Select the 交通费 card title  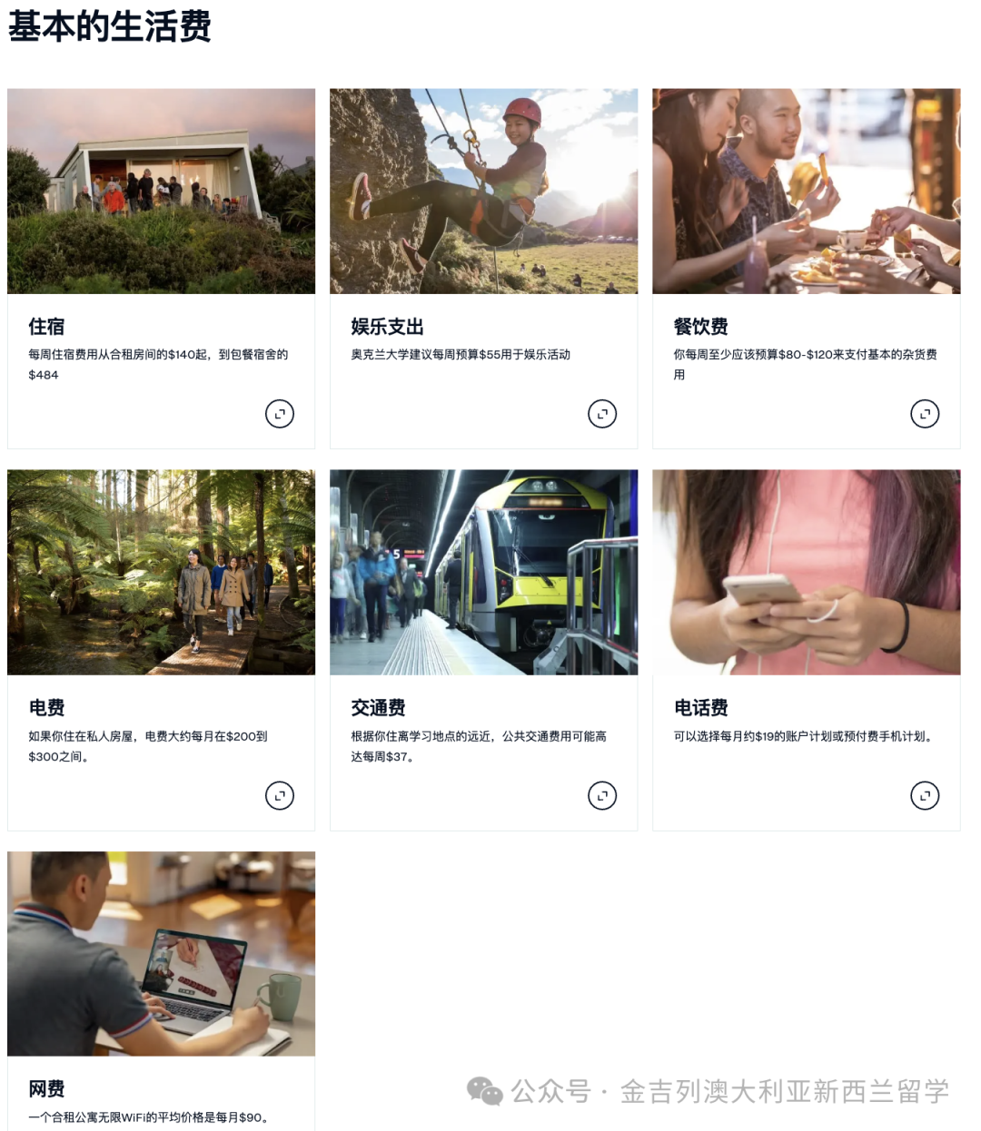click(379, 708)
